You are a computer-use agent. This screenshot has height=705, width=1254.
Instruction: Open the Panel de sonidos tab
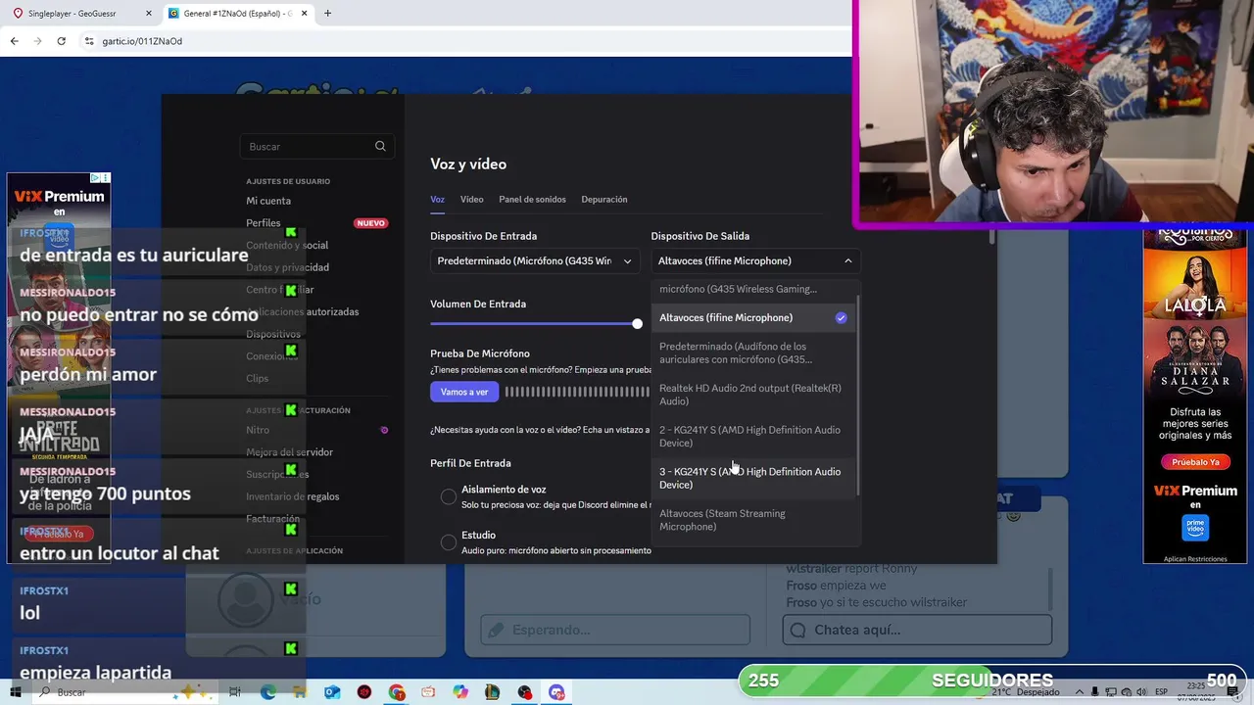pyautogui.click(x=532, y=199)
